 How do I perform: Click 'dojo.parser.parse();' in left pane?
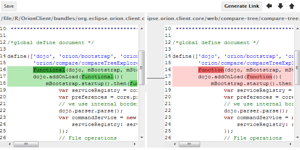pyautogui.click(x=91, y=111)
